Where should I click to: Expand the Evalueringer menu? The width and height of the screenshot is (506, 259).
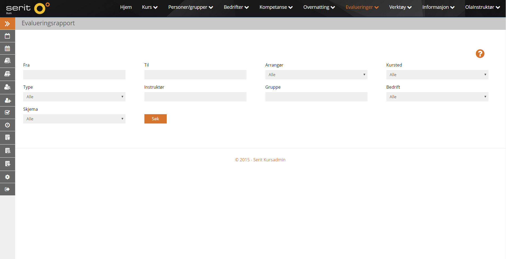tap(362, 7)
